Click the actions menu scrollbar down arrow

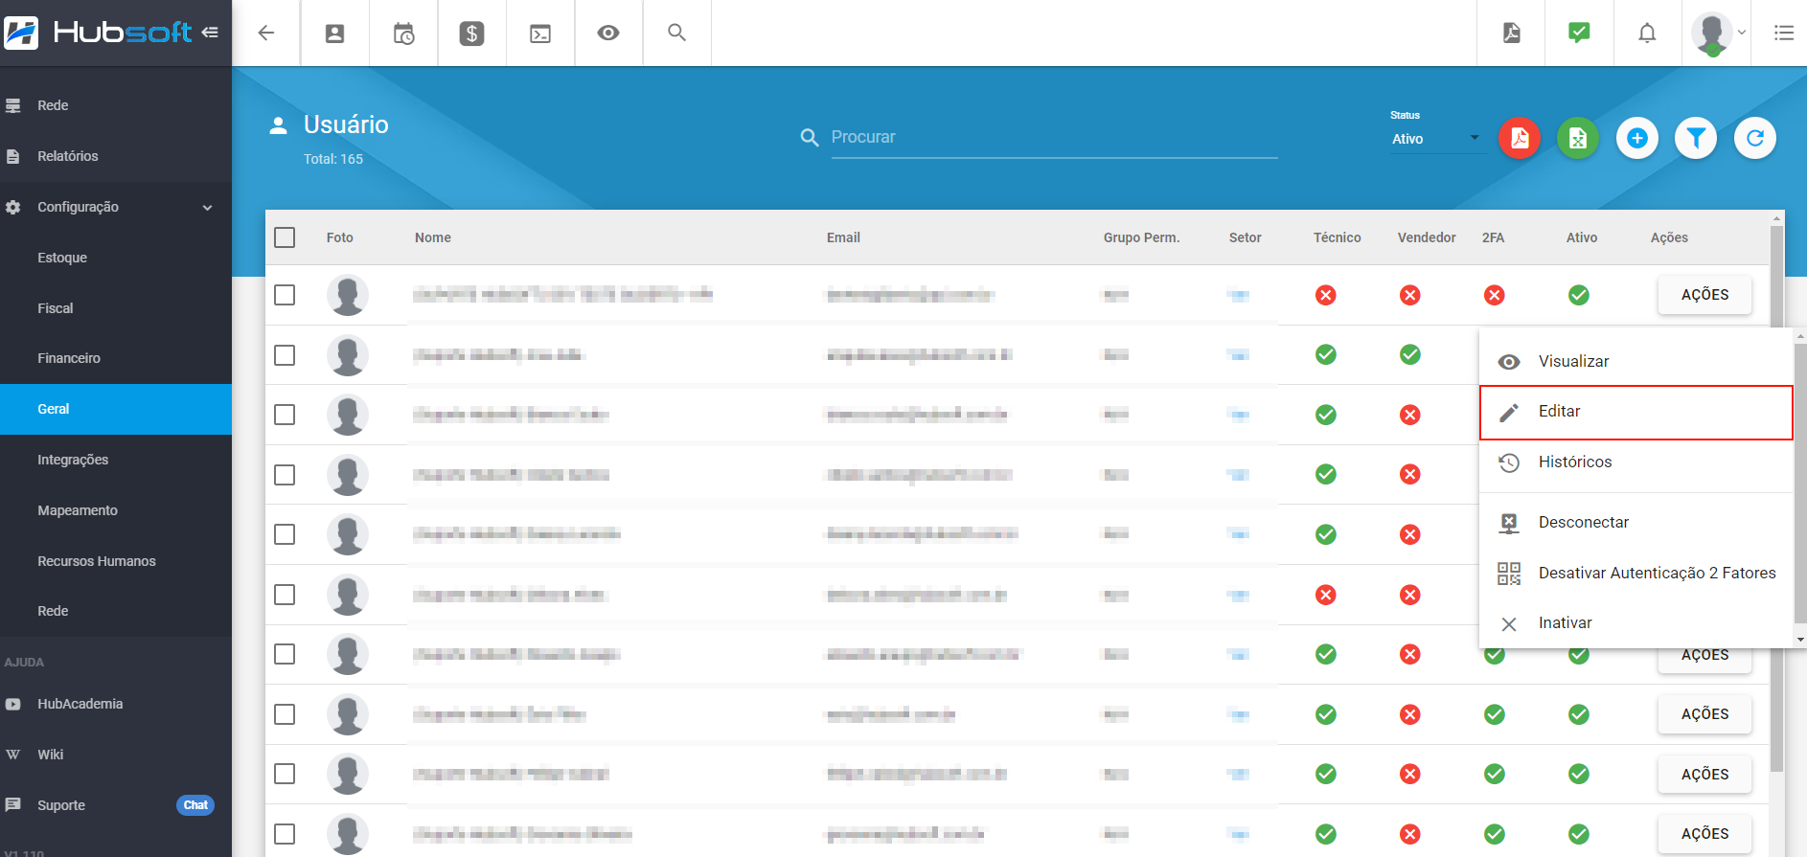(x=1800, y=640)
